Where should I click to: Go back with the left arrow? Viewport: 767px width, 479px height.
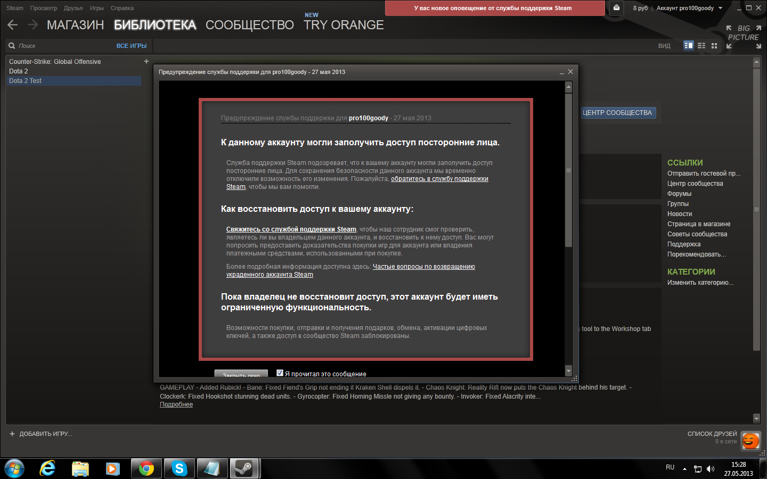pyautogui.click(x=13, y=25)
